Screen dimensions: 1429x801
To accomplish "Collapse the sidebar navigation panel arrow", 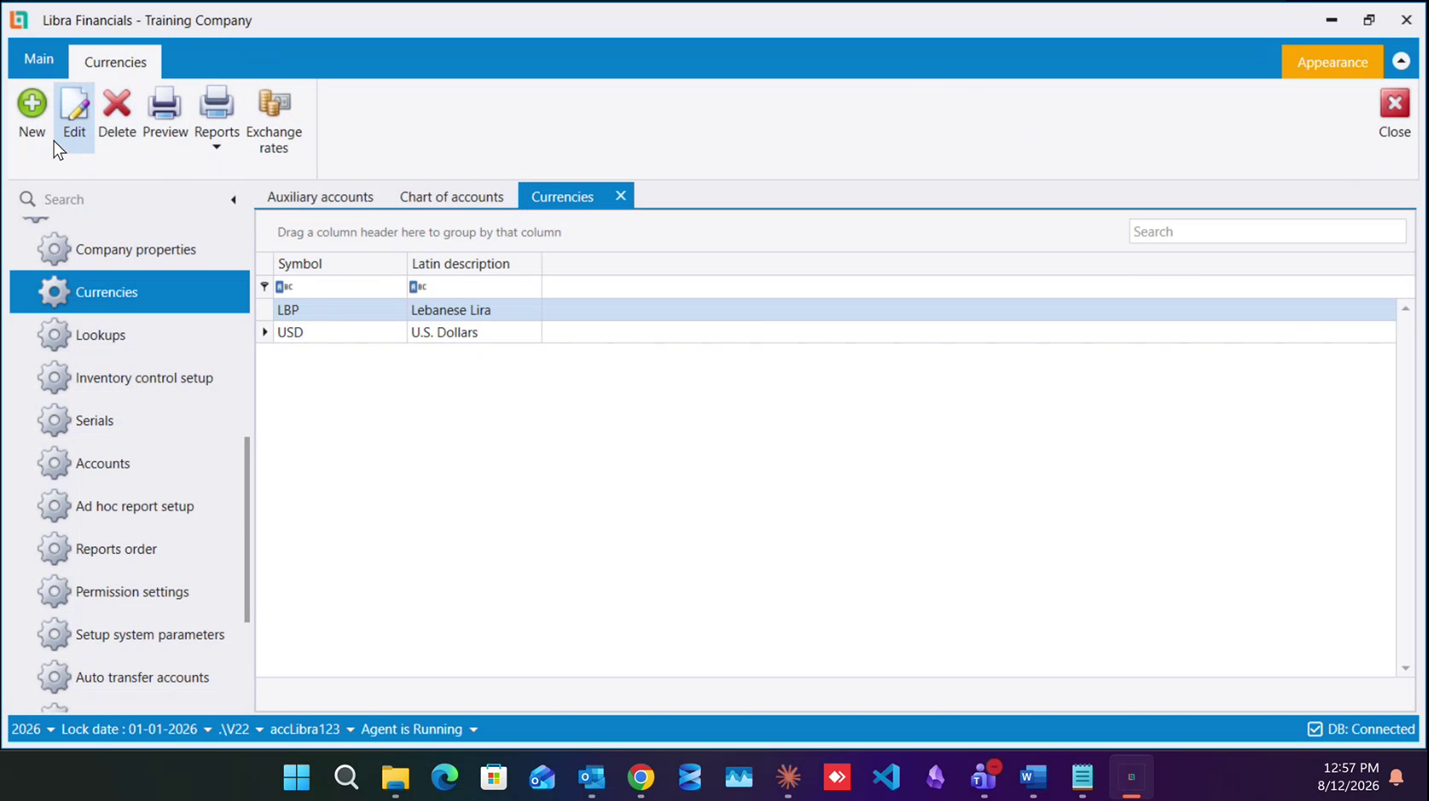I will [233, 199].
